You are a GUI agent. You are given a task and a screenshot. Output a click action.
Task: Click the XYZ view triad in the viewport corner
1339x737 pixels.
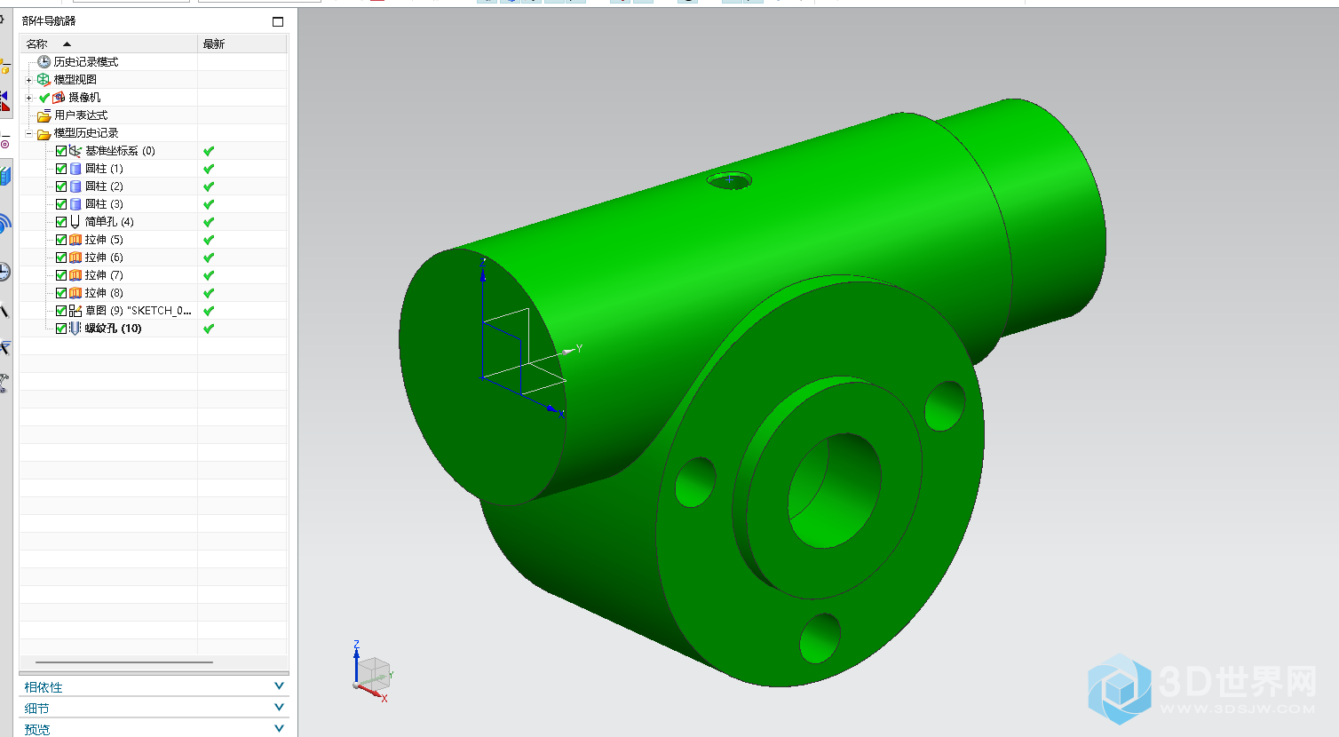373,672
